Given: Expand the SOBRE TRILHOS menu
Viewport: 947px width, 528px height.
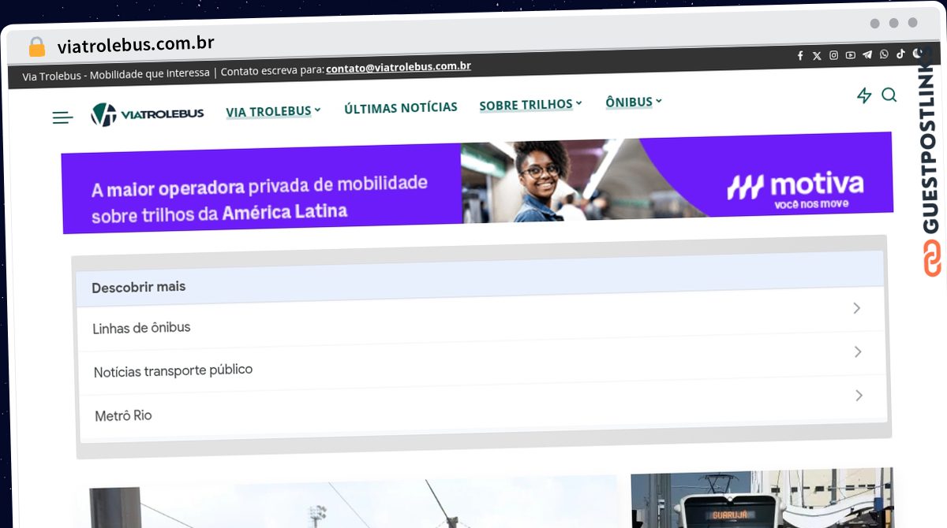Looking at the screenshot, I should coord(530,105).
